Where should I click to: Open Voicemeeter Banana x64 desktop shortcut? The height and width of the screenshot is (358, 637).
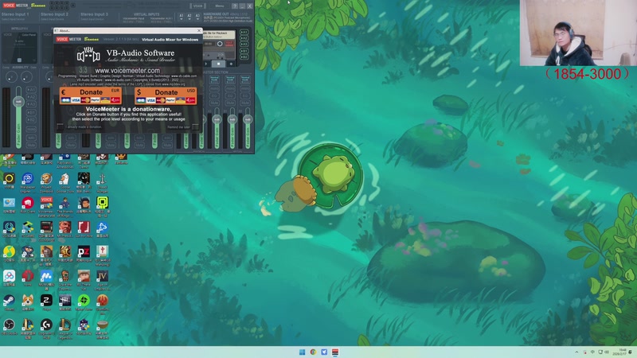coord(46,205)
